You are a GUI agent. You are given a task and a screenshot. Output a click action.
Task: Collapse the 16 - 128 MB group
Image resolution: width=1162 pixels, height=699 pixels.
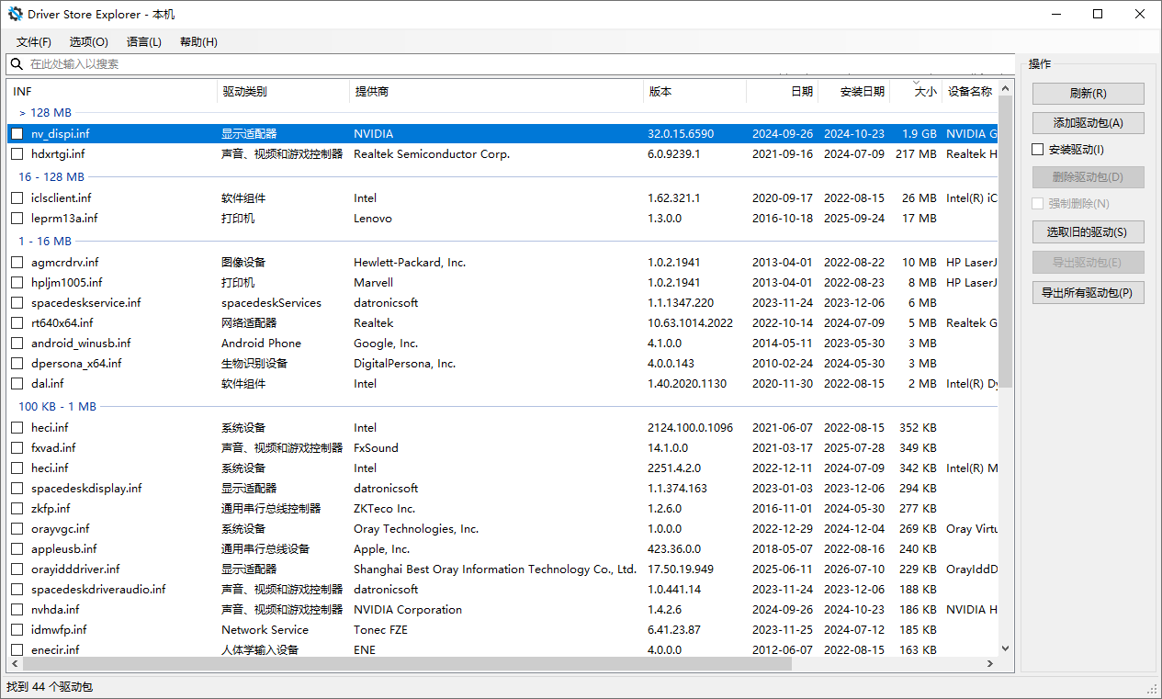point(51,176)
